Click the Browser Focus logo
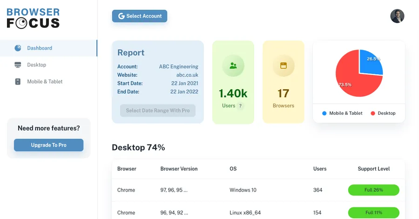This screenshot has width=419, height=219. [33, 18]
